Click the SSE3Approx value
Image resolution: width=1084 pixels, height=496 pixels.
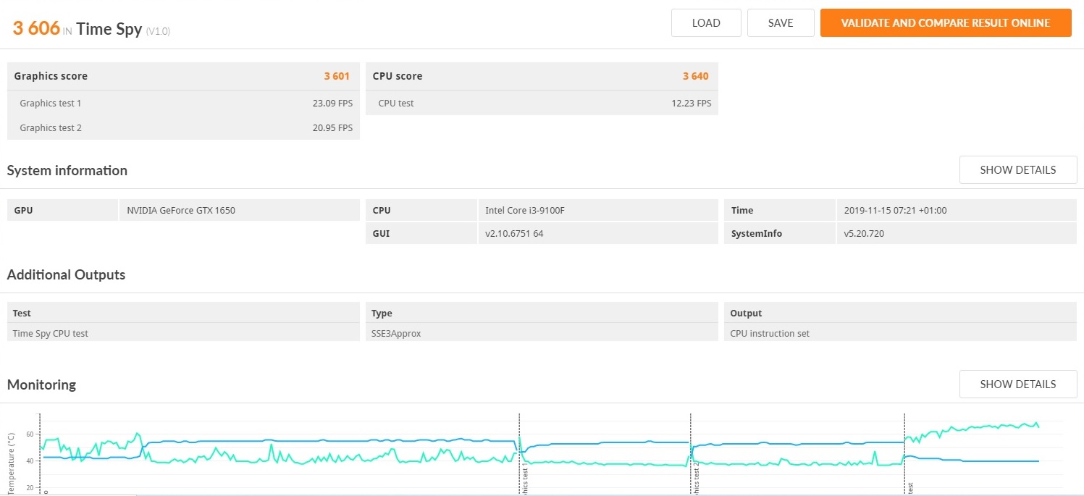(x=396, y=334)
